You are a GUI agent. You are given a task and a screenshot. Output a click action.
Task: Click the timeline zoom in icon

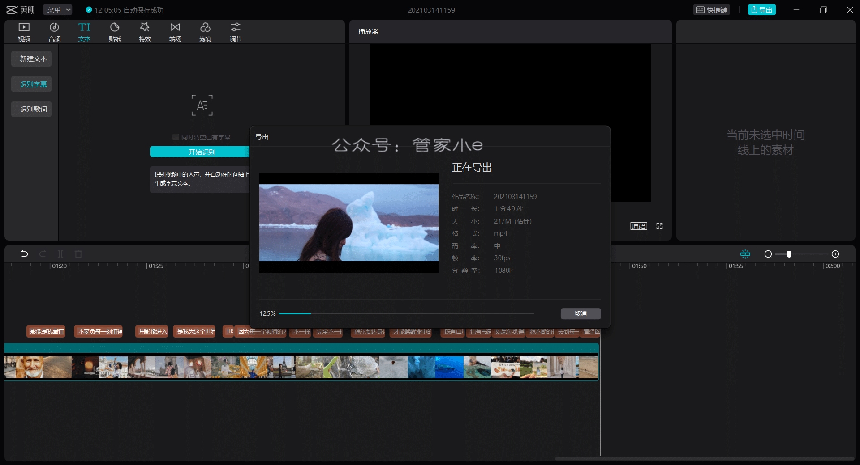pyautogui.click(x=835, y=254)
